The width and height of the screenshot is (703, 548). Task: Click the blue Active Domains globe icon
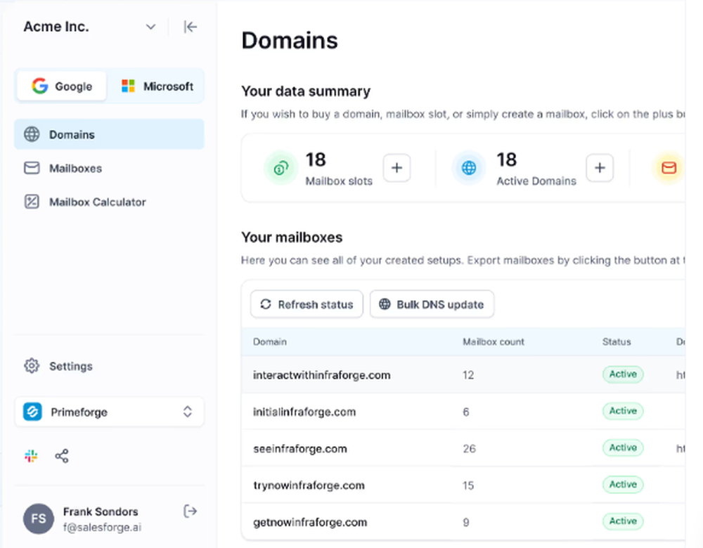pyautogui.click(x=469, y=169)
